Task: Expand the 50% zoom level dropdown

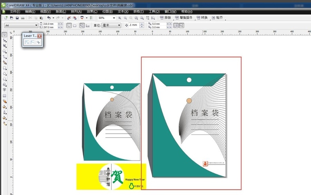Action: click(x=114, y=18)
